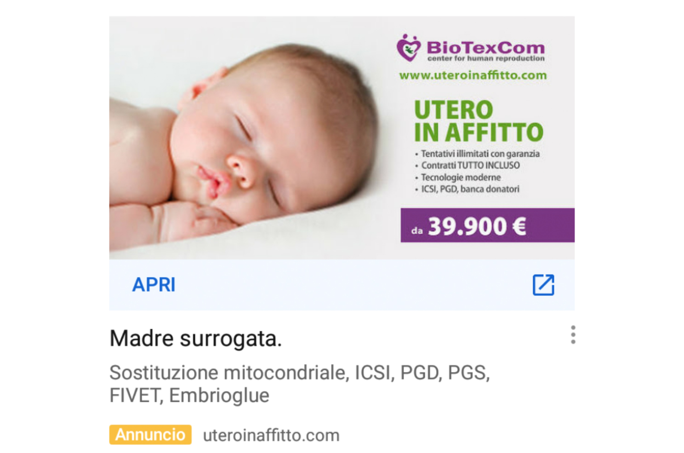Click the sleeping baby photo
Image resolution: width=684 pixels, height=453 pixels.
pos(248,138)
